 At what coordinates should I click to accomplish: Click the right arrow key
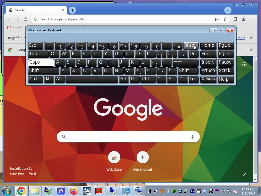pyautogui.click(x=183, y=79)
